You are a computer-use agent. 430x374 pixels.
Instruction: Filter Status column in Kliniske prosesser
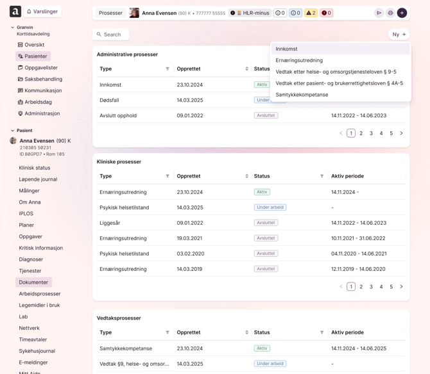coord(322,176)
